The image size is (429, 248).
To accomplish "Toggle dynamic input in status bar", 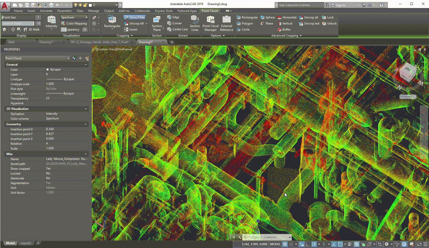I will coord(302,244).
